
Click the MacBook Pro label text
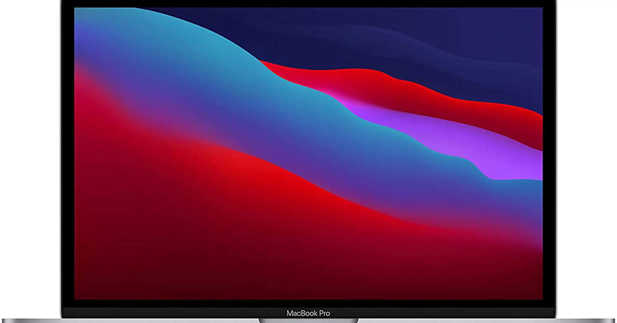click(x=308, y=313)
